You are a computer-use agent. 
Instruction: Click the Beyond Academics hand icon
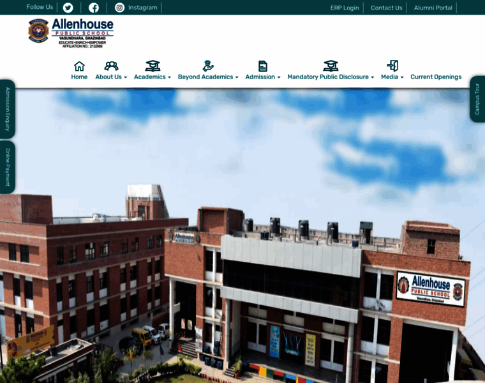pyautogui.click(x=208, y=66)
